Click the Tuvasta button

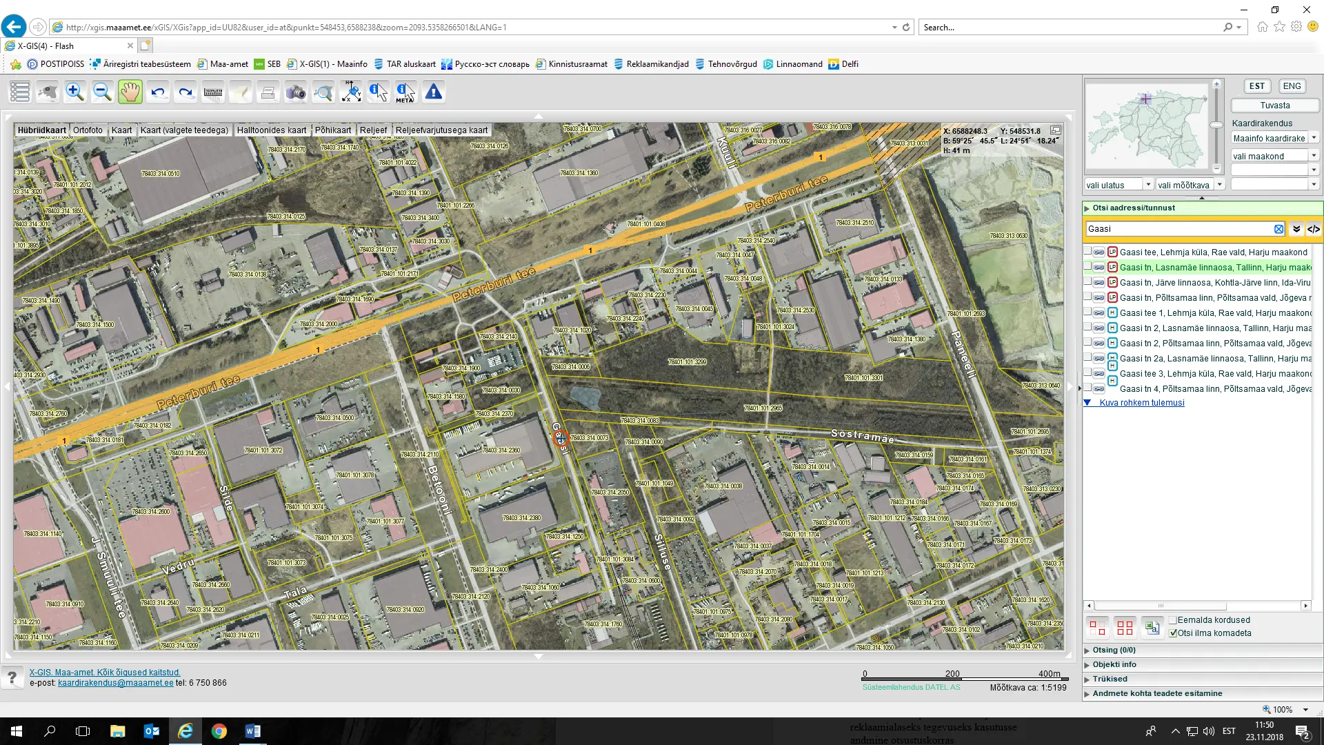[x=1274, y=106]
